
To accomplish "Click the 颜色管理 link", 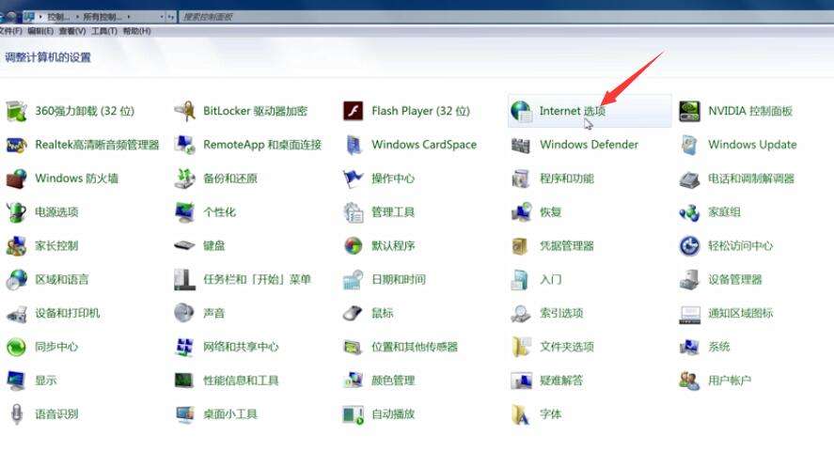I will pyautogui.click(x=392, y=381).
